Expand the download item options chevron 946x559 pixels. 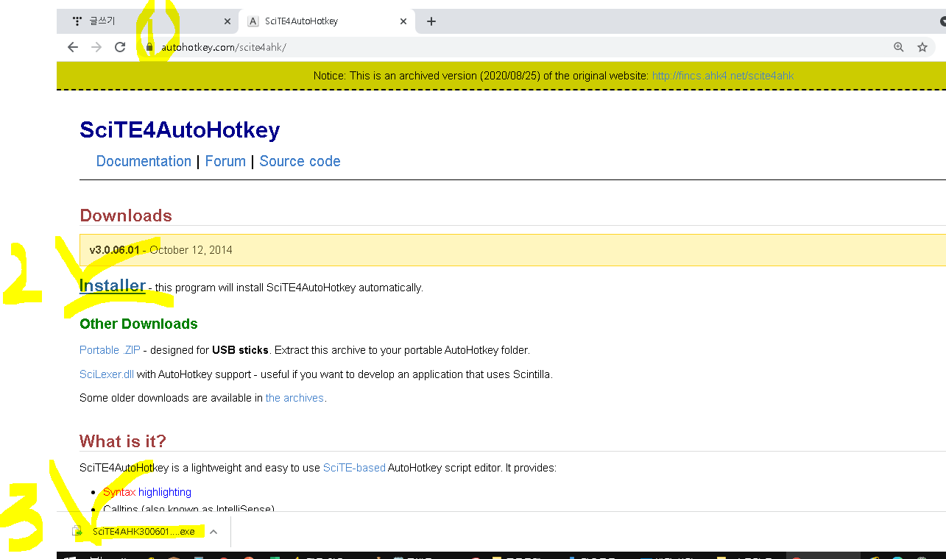coord(213,531)
